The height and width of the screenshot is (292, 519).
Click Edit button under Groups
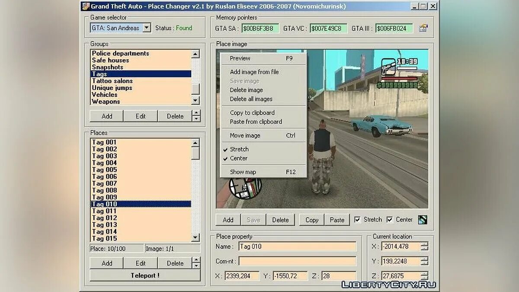[x=141, y=116]
